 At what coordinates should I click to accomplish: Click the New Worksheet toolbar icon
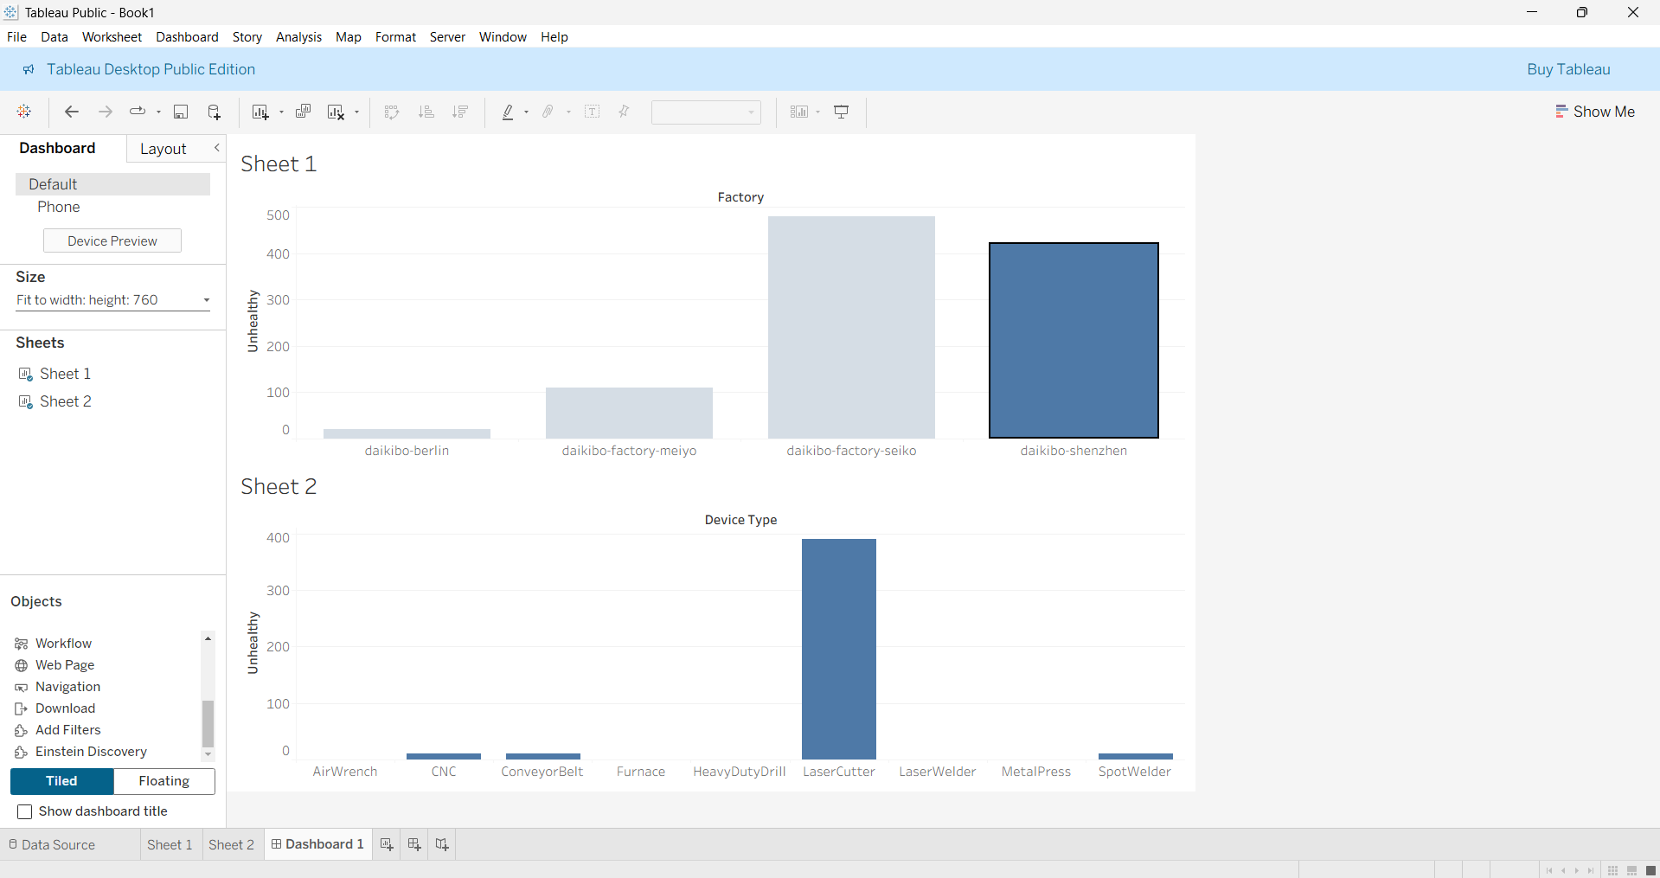(x=260, y=112)
